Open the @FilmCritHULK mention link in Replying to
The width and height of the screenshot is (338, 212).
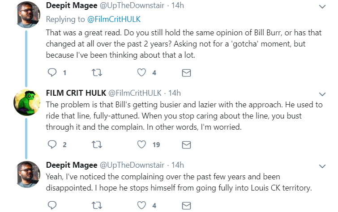click(x=114, y=19)
